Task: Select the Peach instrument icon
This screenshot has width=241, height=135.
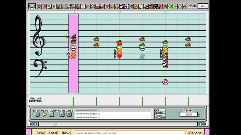Action: (136, 6)
